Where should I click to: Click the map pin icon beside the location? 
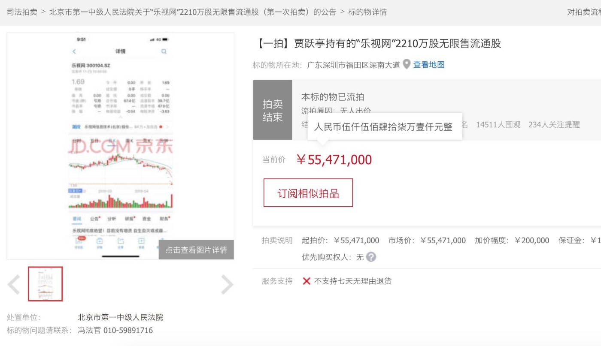[407, 64]
